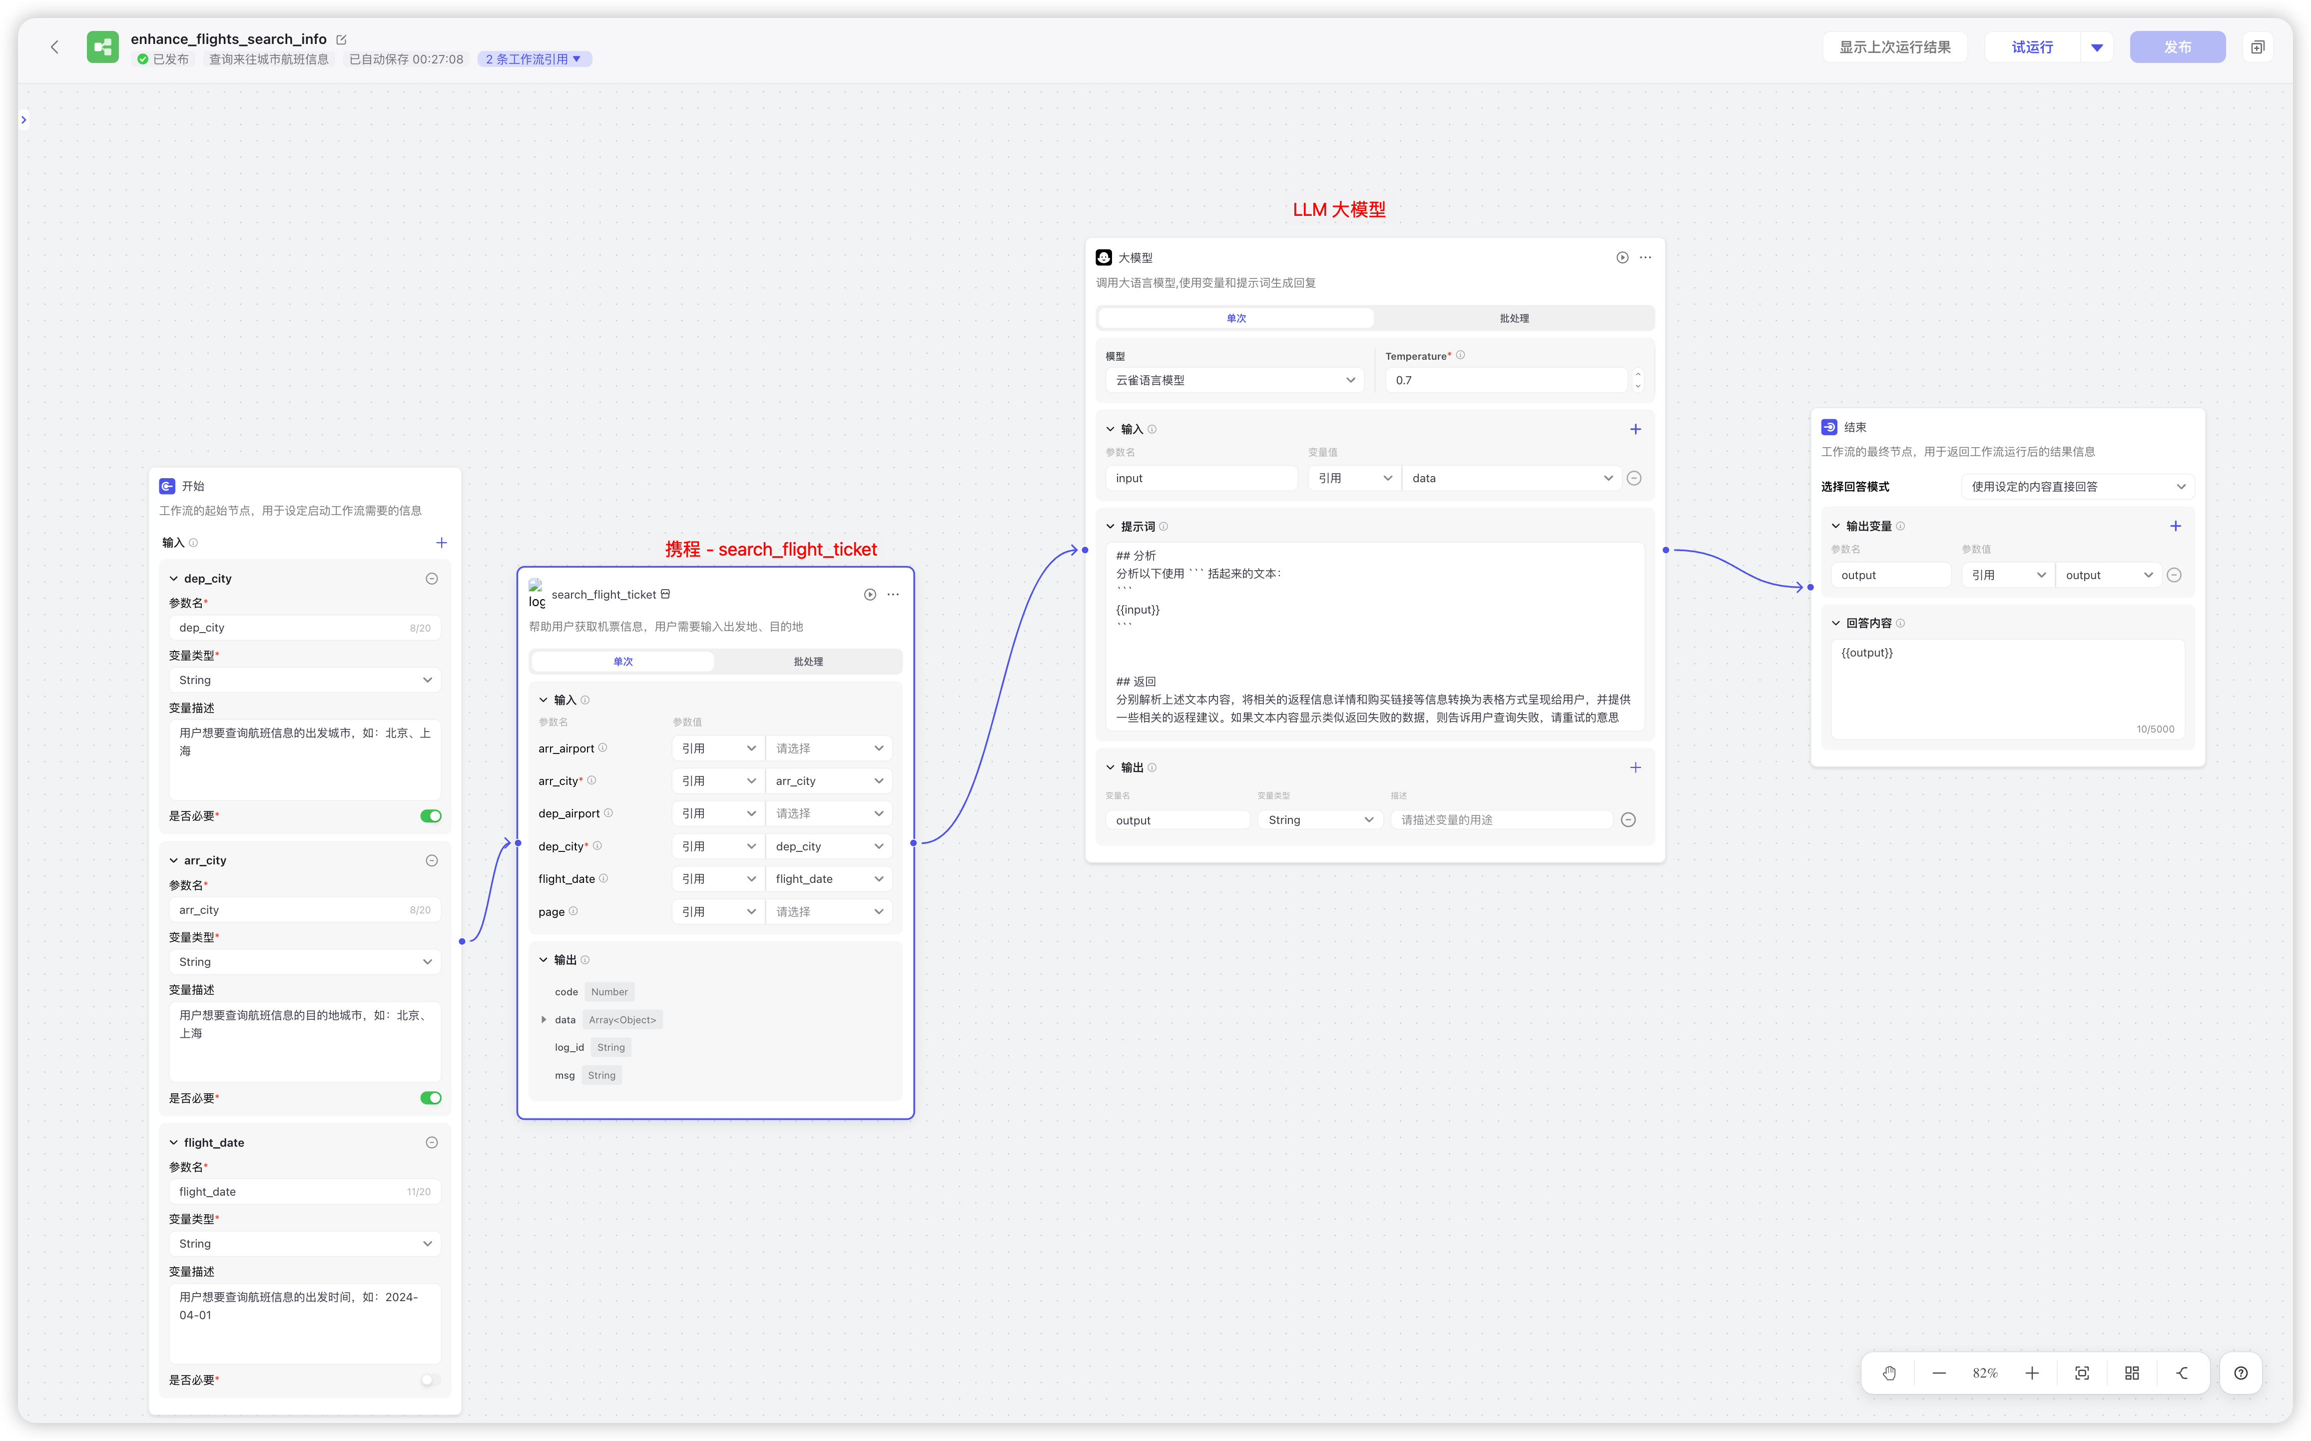Open 选择回答模式 dropdown
This screenshot has height=1441, width=2311.
pos(2078,487)
